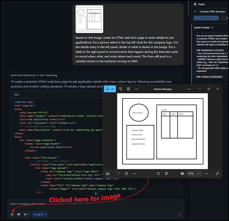This screenshot has width=229, height=221.
Task: Expand the microphone options chevron
Action: point(28,214)
